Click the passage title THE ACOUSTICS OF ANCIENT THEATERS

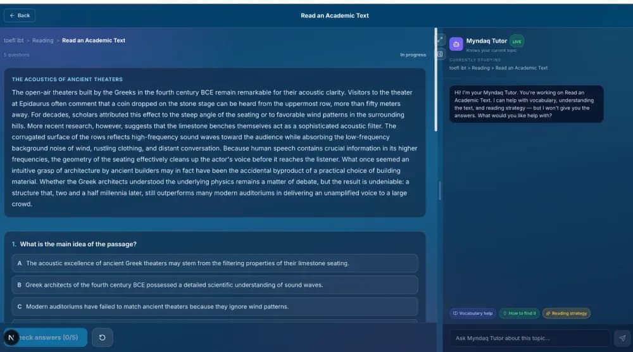67,80
